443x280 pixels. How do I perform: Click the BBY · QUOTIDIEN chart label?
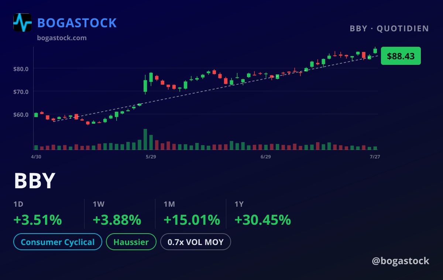point(389,29)
